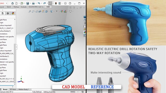Return to the previous view
This screenshot has width=166, height=93.
coord(37,11)
